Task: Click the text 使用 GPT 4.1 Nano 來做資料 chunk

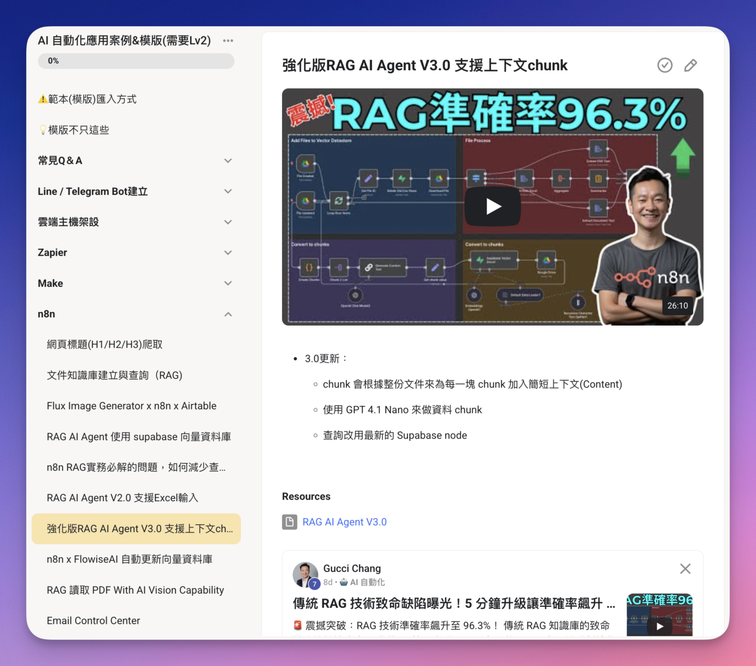Action: (402, 410)
